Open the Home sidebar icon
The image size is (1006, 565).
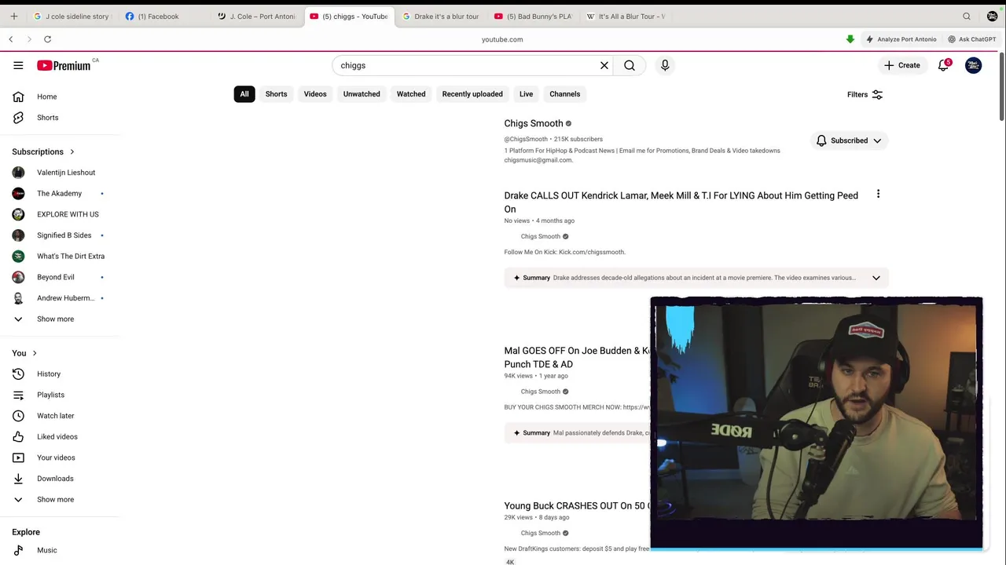pyautogui.click(x=18, y=97)
